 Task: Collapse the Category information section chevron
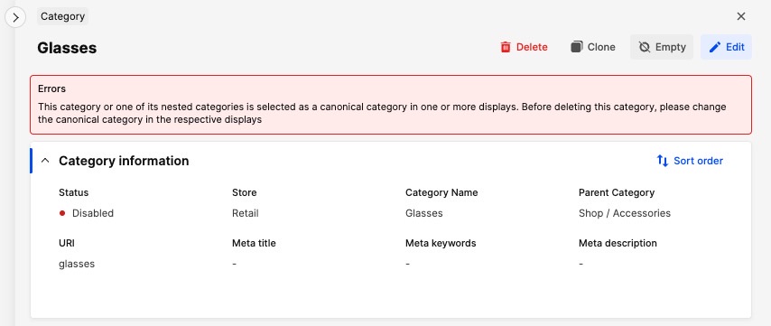(45, 161)
